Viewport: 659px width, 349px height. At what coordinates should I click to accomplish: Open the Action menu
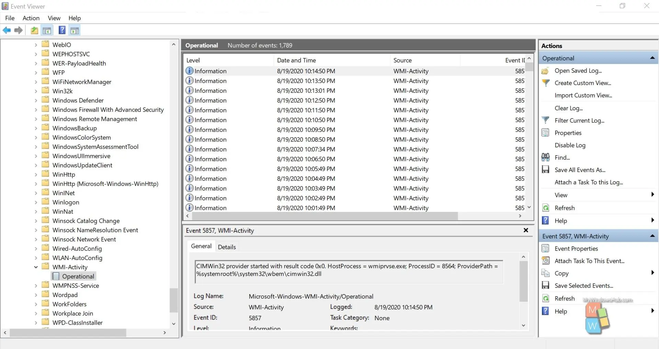pyautogui.click(x=31, y=18)
